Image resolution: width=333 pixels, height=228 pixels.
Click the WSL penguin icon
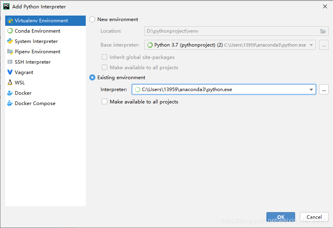click(10, 83)
